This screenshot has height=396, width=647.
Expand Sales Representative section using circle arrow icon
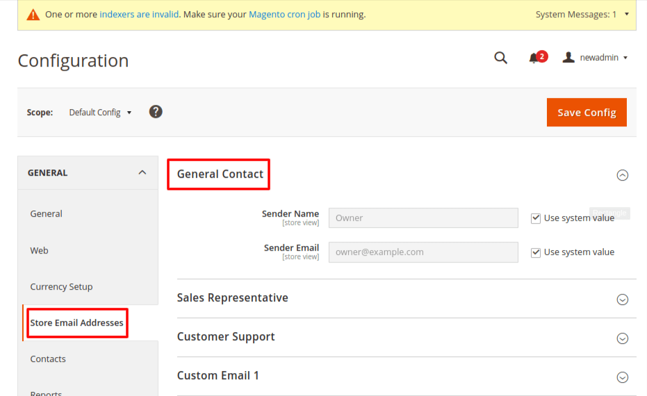(x=622, y=299)
